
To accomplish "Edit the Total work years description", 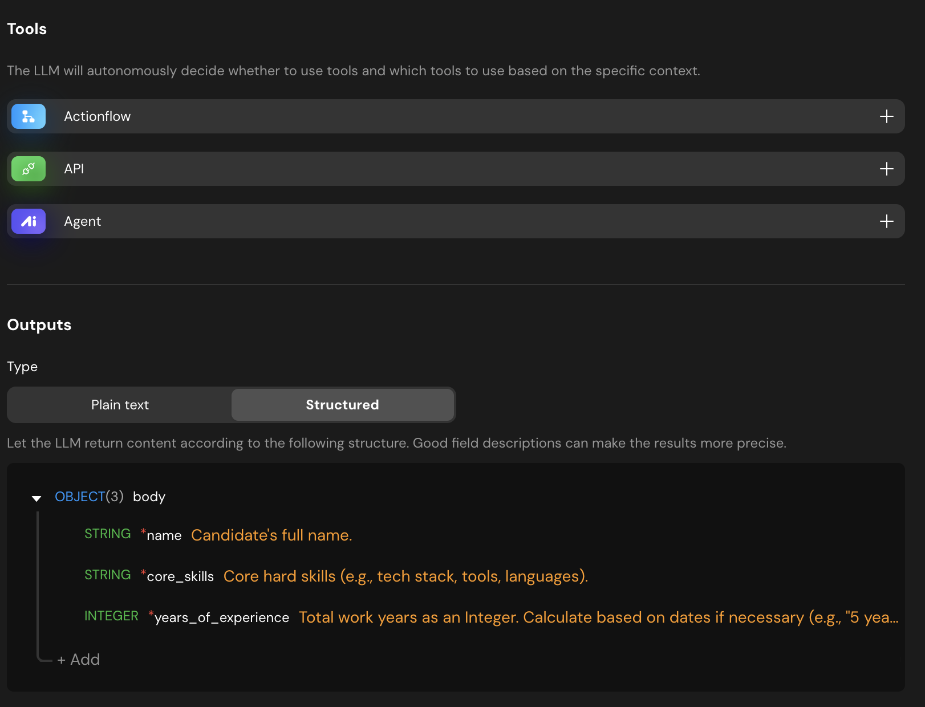I will [598, 617].
